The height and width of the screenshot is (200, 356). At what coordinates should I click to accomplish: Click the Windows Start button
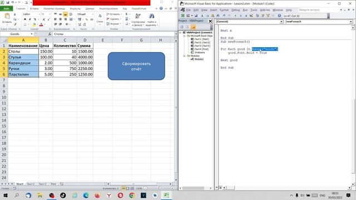6,196
